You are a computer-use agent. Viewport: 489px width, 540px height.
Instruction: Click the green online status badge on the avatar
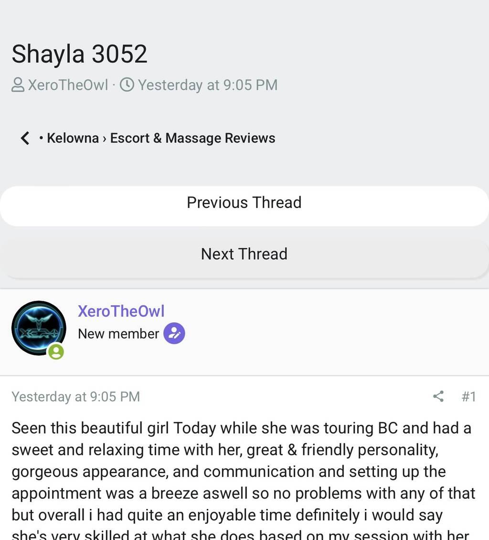click(56, 352)
